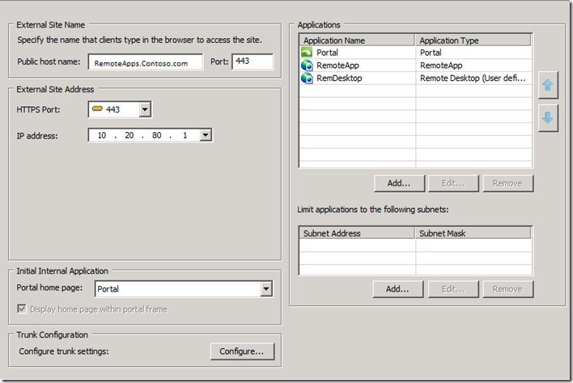
Task: Move application down with the down arrow
Action: click(548, 117)
